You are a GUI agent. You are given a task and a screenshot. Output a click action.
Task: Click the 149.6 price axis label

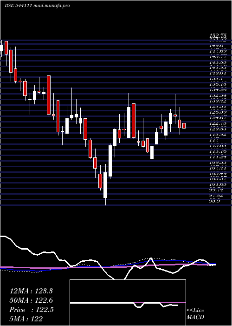click(x=216, y=45)
